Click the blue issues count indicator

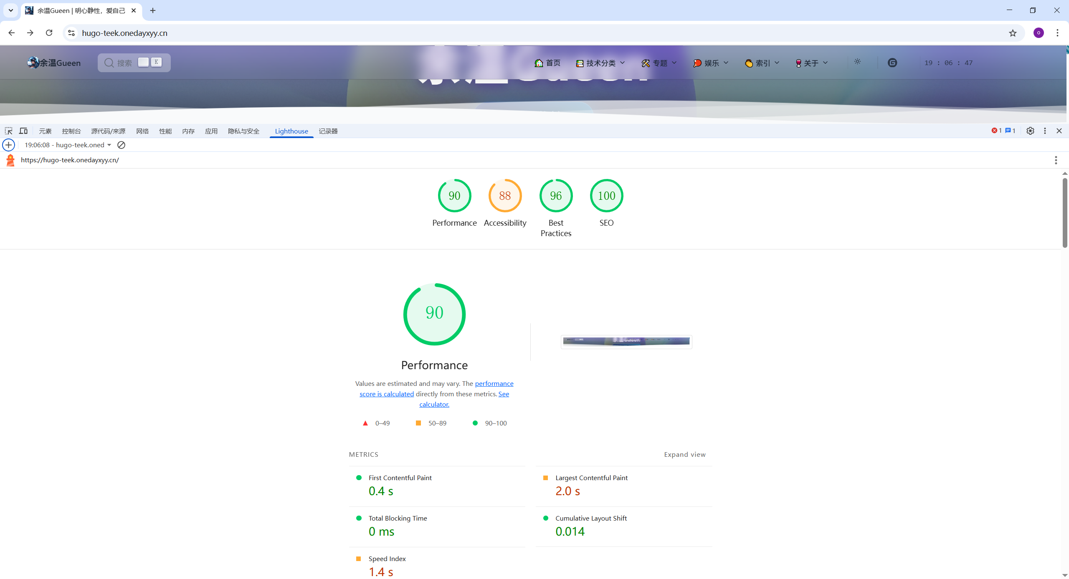pos(1010,131)
